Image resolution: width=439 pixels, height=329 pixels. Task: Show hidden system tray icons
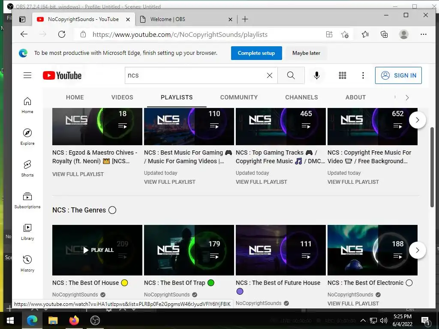363,320
